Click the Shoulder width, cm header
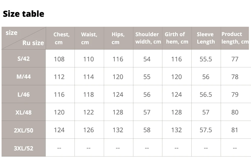The height and width of the screenshot is (161, 251). point(148,38)
